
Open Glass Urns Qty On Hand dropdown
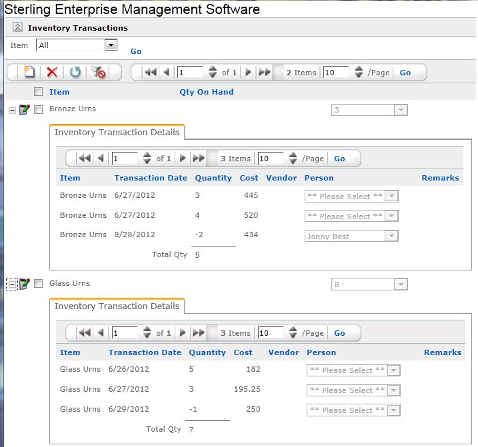(369, 284)
